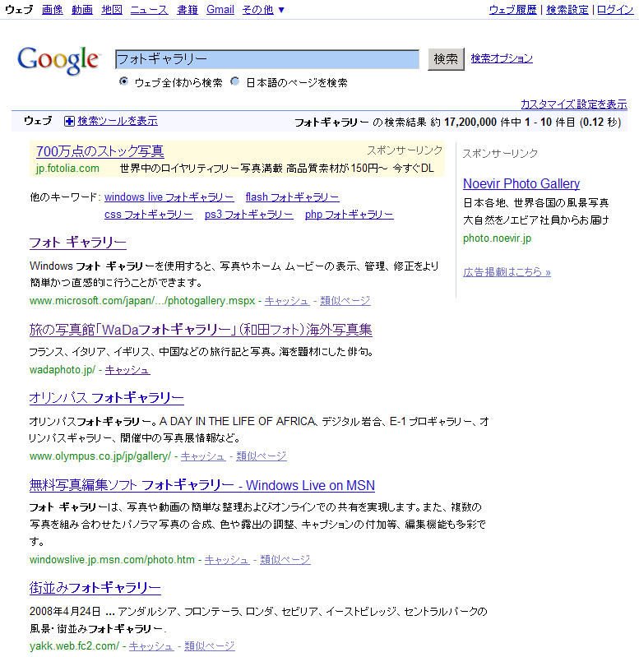
Task: Select ウェブ全体から検索 radio button
Action: 123,81
